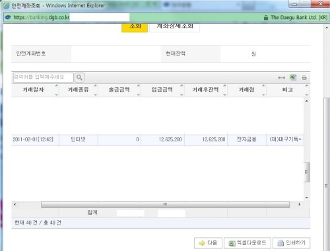Click the 현재잔액 label
Image resolution: width=330 pixels, height=251 pixels.
[x=176, y=54]
